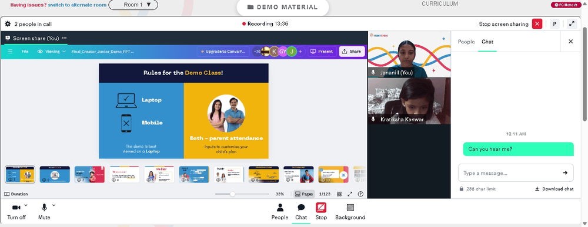
Task: Click Final_Creator_Junior_Demo_PPT file name
Action: coord(102,52)
